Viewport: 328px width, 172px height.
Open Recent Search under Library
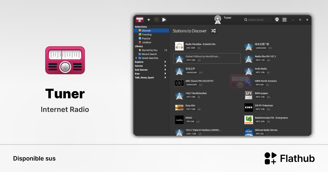click(x=149, y=54)
